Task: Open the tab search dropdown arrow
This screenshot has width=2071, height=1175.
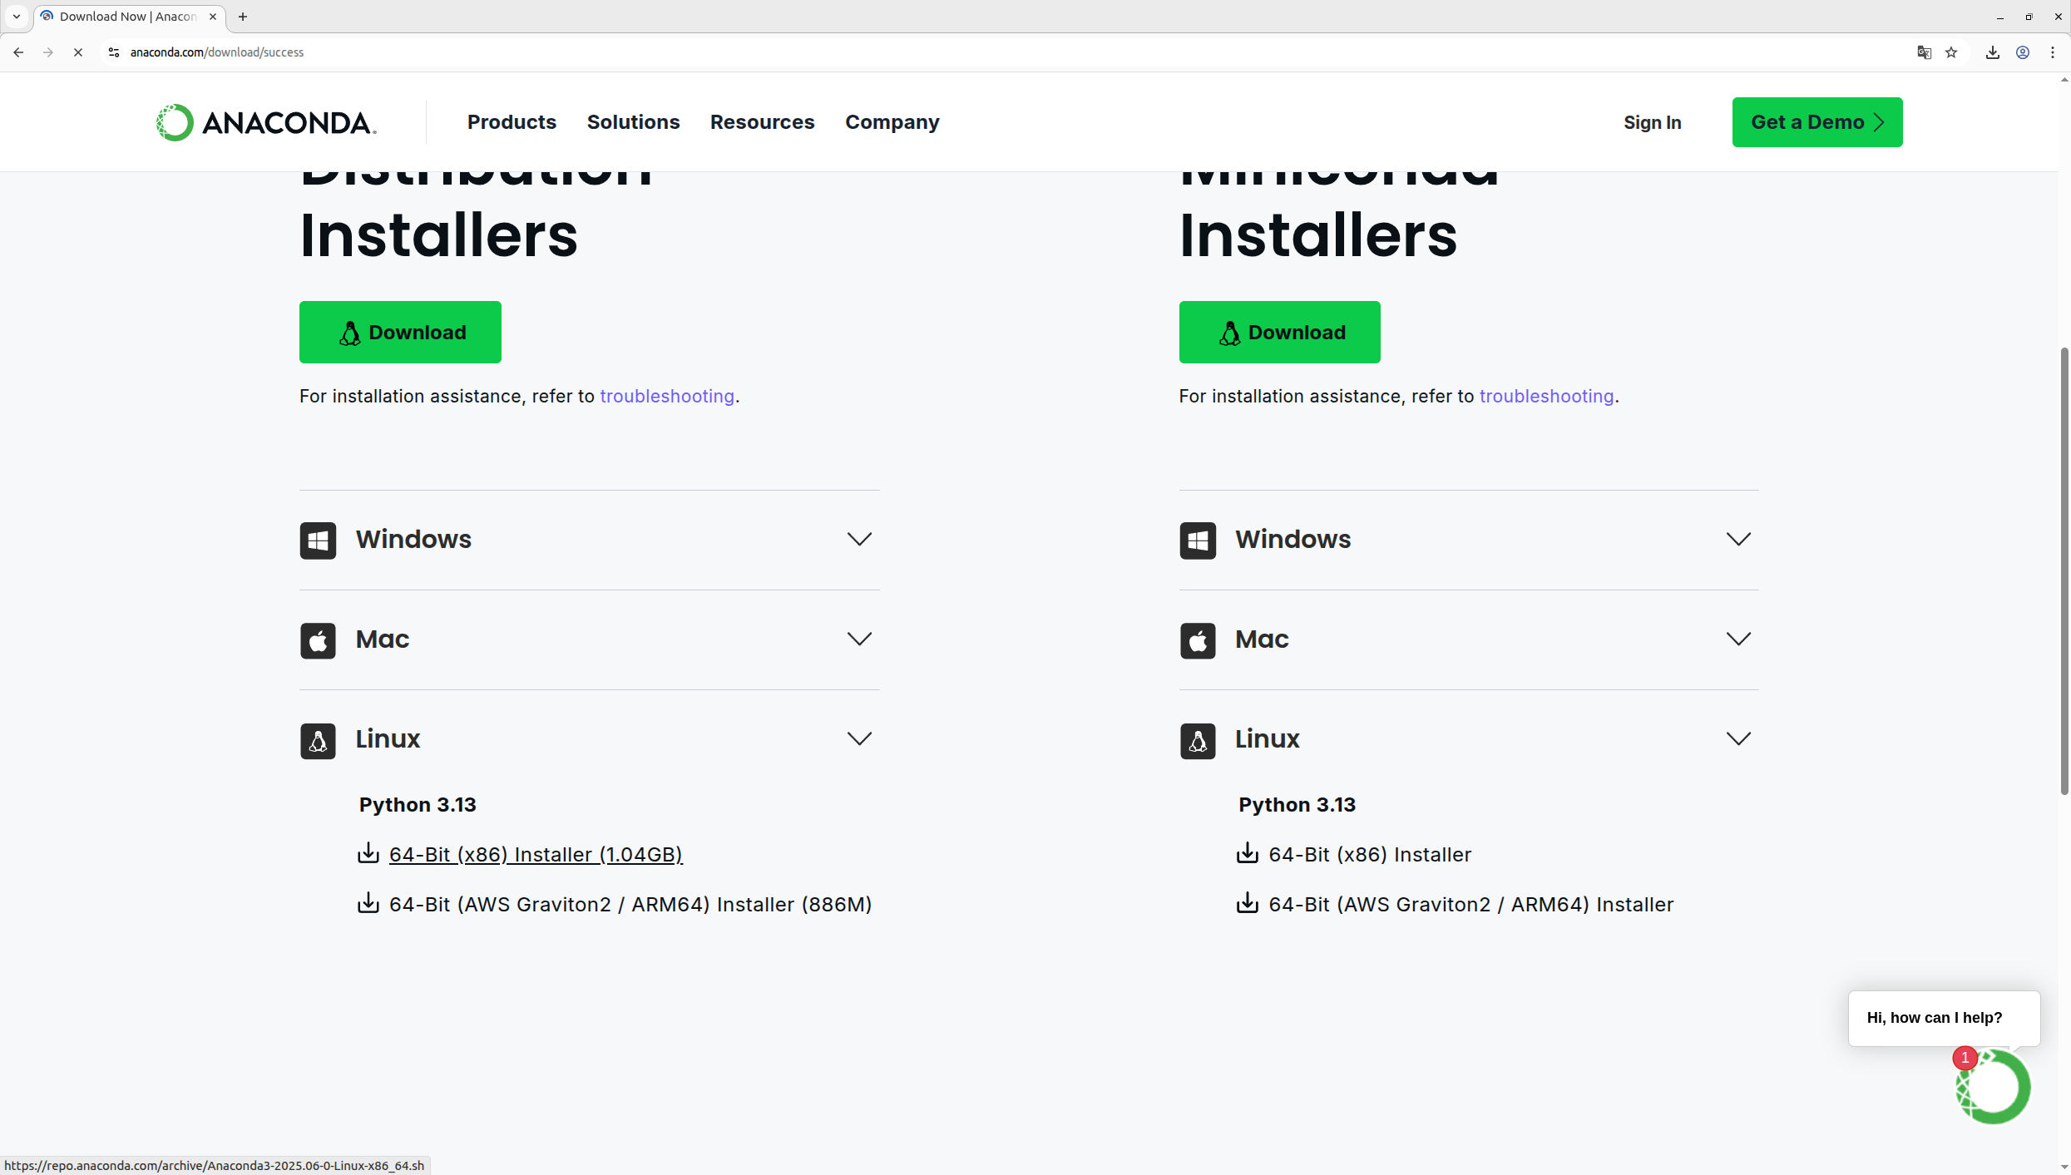Action: point(17,17)
